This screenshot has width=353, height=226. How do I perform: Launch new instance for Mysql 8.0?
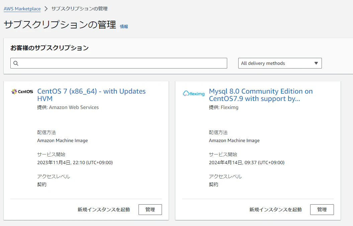(276, 210)
